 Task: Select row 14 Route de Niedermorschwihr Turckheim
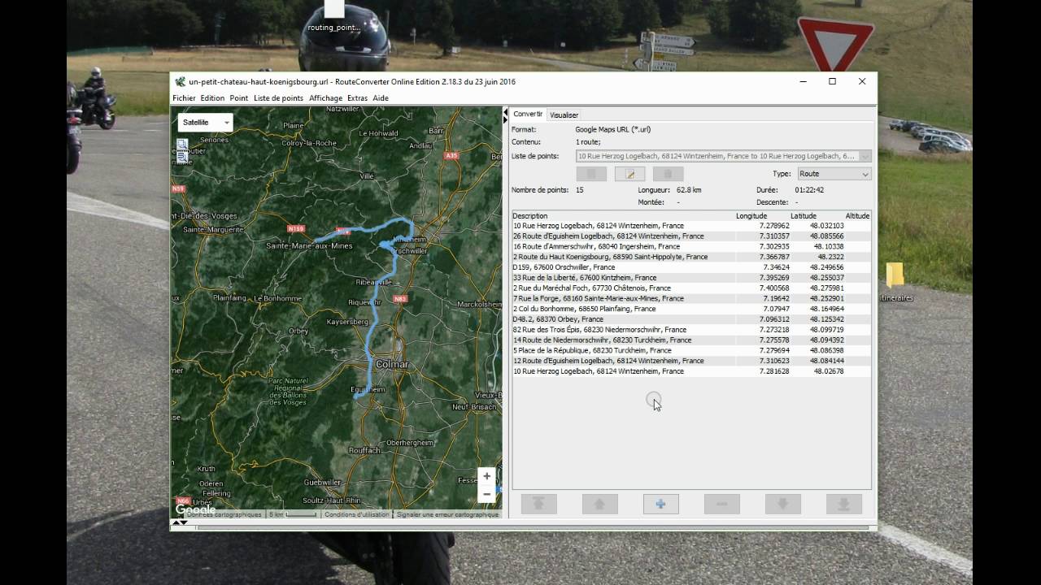coord(691,340)
